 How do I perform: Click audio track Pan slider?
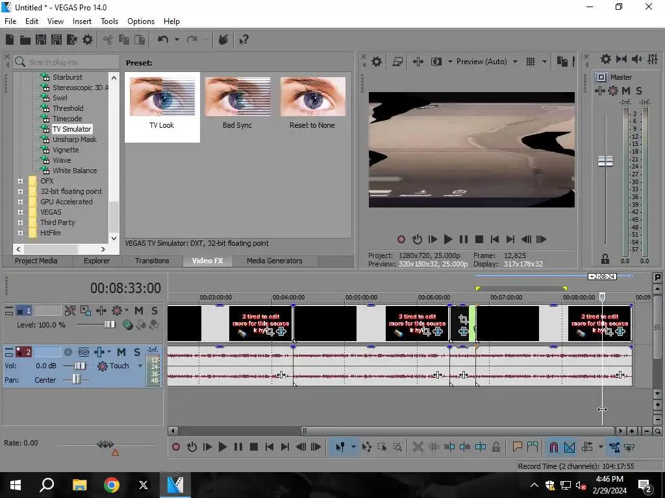[x=75, y=380]
